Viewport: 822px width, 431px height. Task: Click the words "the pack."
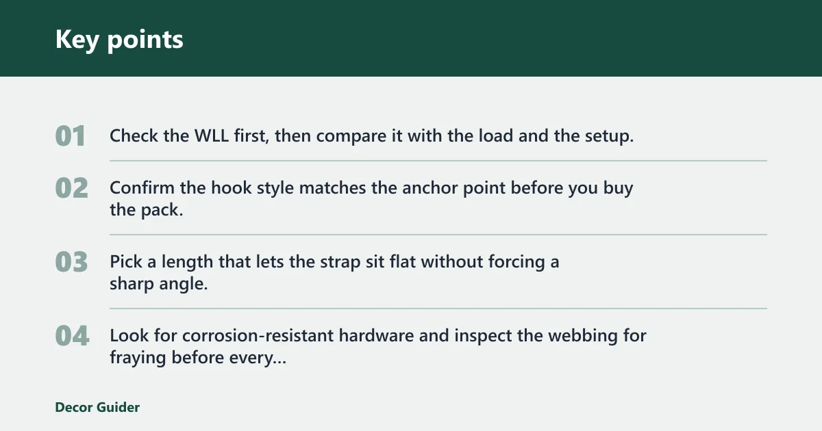(147, 209)
